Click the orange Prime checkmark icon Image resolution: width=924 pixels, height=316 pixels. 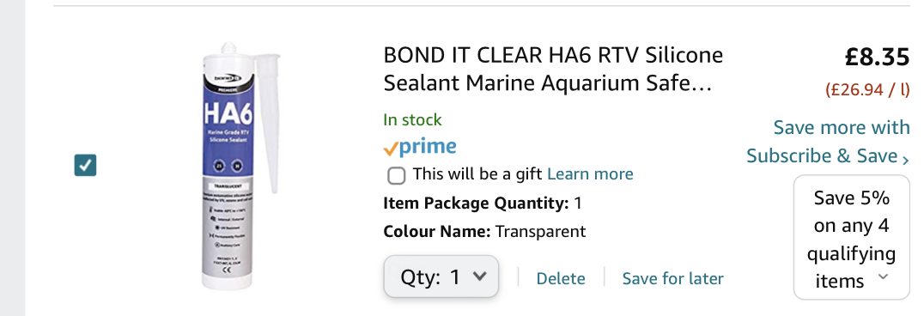(391, 149)
